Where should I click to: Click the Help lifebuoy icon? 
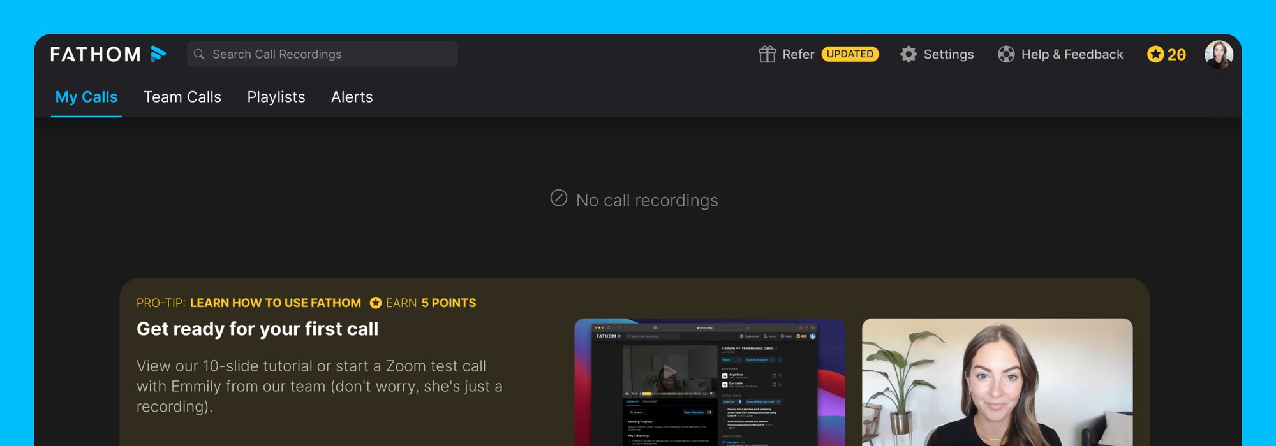(x=1006, y=54)
